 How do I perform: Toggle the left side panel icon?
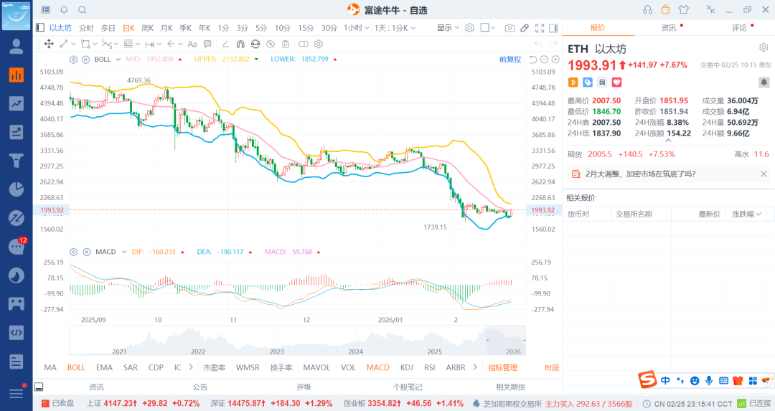pyautogui.click(x=40, y=28)
